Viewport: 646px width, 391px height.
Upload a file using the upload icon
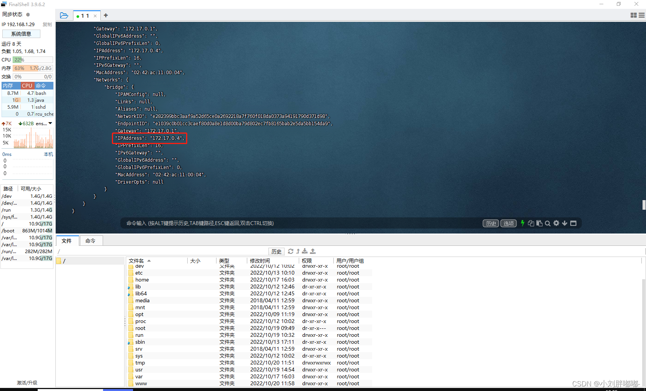[x=313, y=251]
